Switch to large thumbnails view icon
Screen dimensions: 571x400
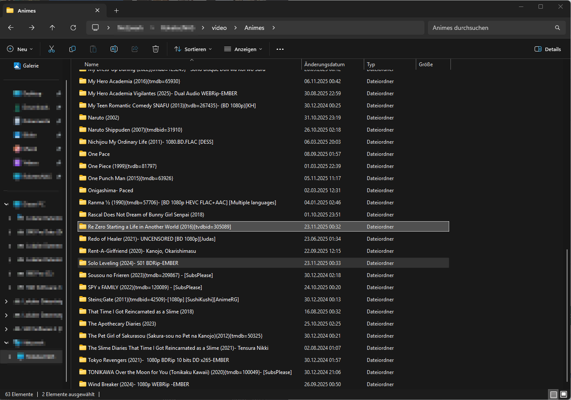563,394
